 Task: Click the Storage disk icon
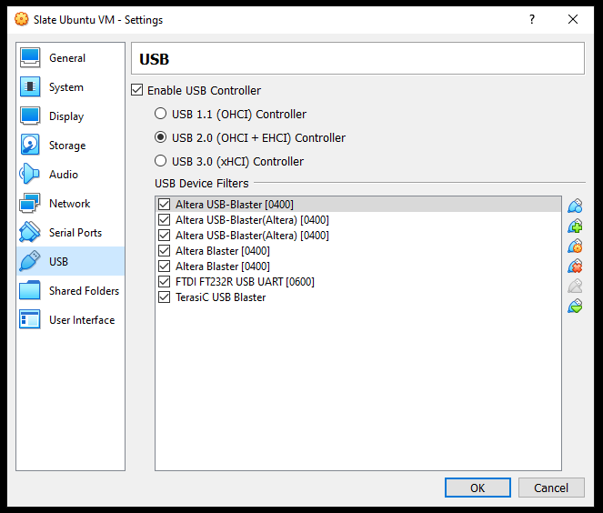30,145
